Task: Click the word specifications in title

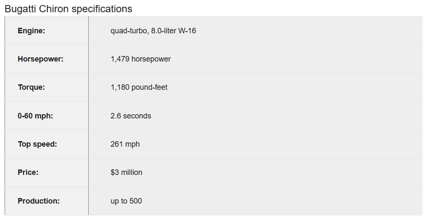Action: (x=102, y=9)
